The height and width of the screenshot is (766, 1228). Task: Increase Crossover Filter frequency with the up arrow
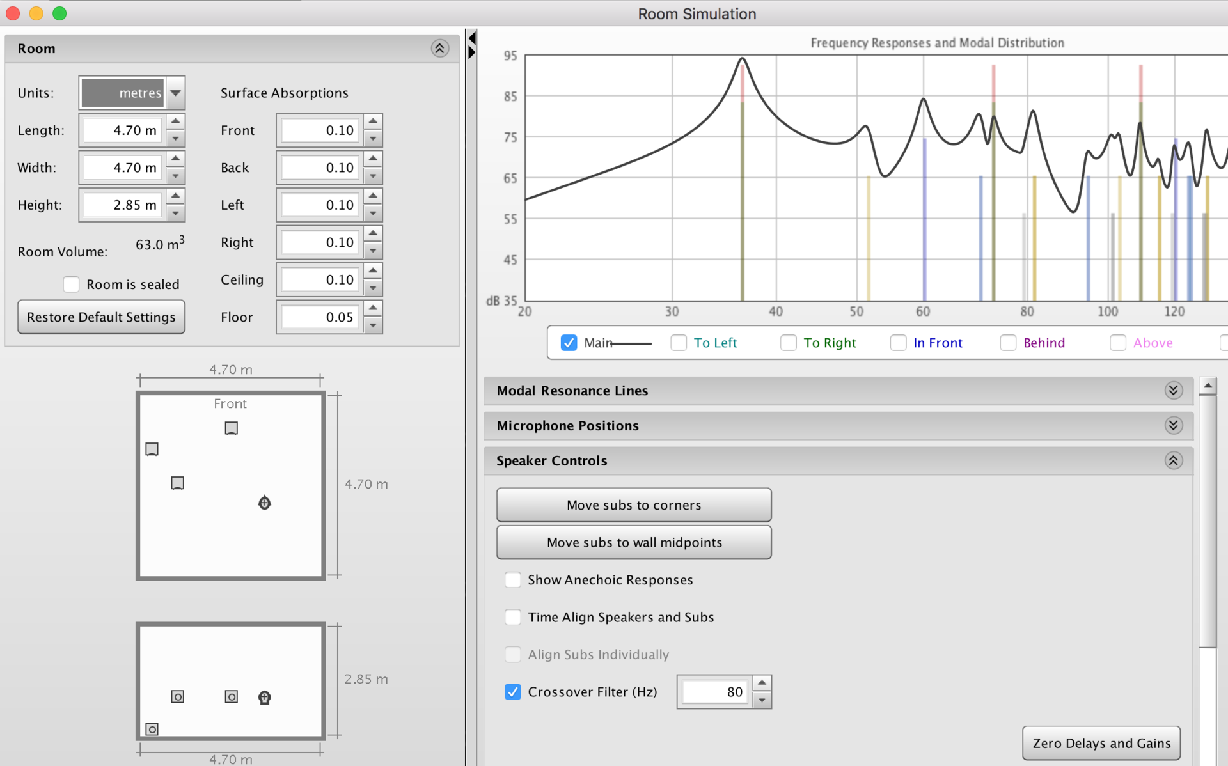(x=762, y=683)
